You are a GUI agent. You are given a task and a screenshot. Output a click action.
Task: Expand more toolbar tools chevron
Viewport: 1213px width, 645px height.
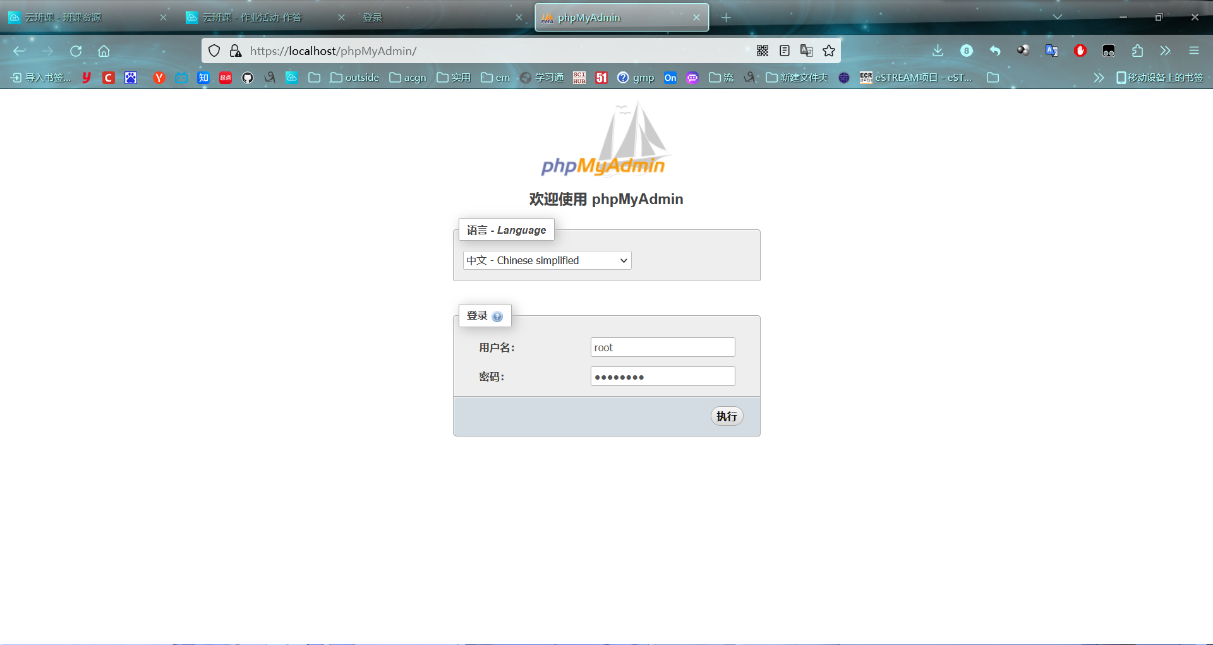[1166, 51]
